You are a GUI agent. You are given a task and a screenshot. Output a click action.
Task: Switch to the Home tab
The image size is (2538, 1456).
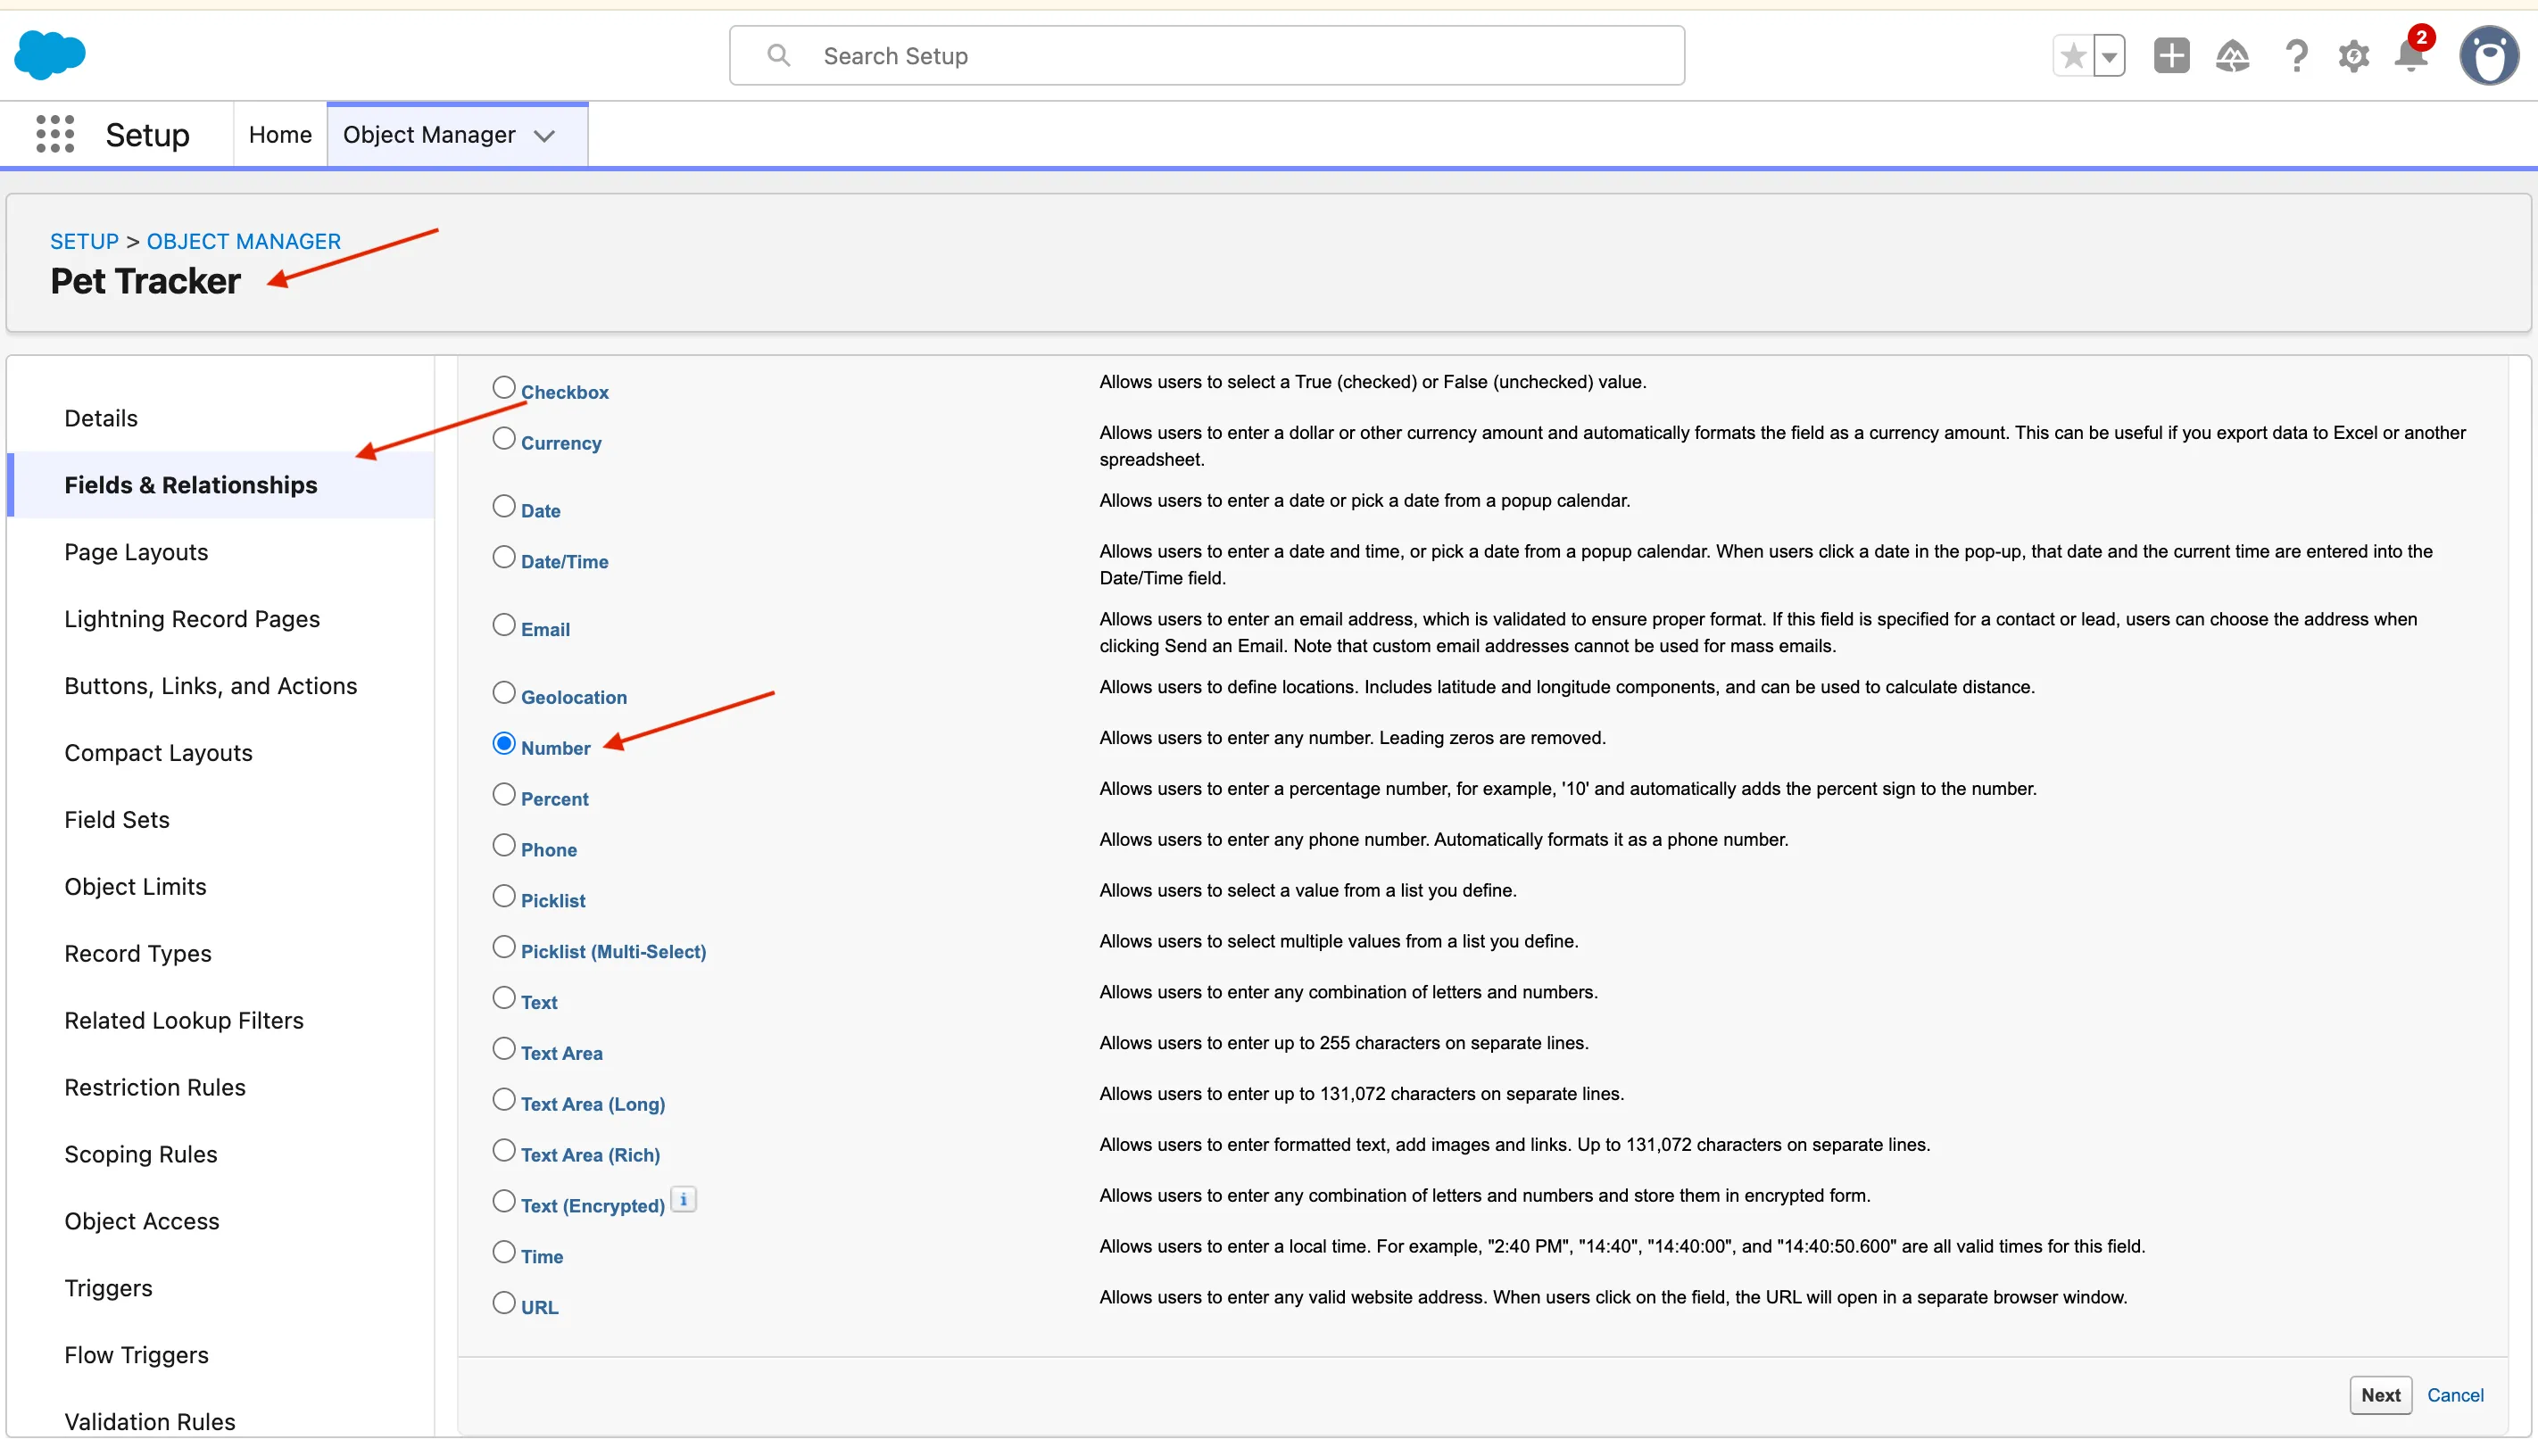(280, 134)
